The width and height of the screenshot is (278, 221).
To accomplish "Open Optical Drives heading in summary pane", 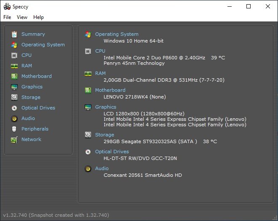I will pos(112,152).
